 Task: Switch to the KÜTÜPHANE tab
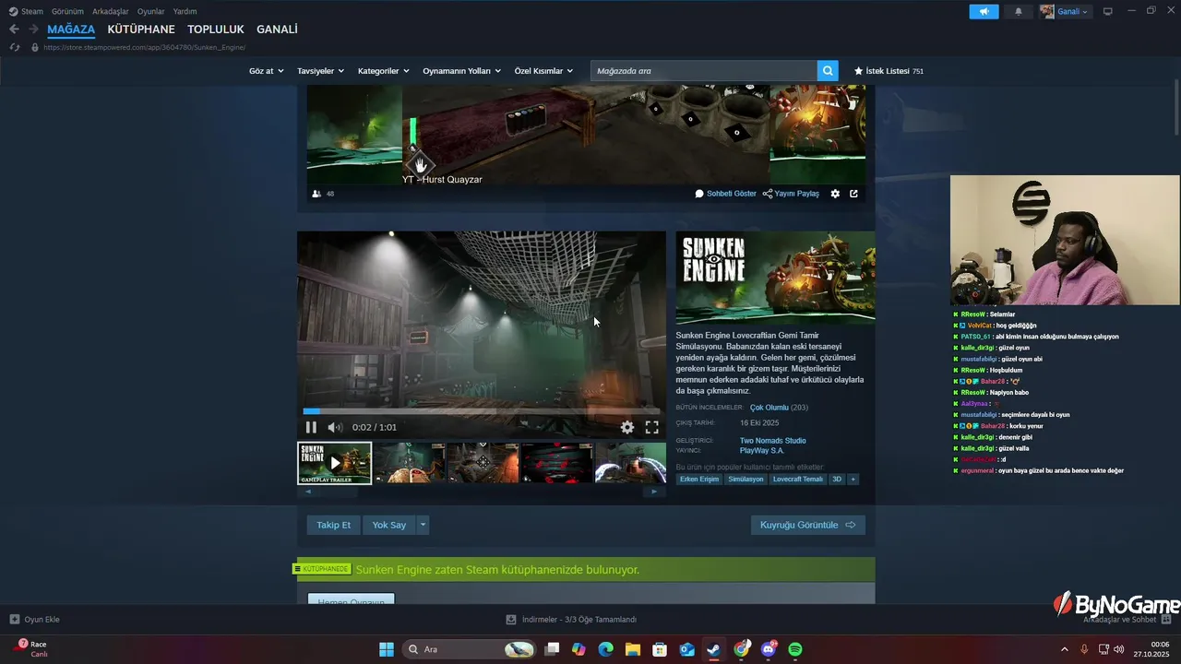[x=141, y=30]
